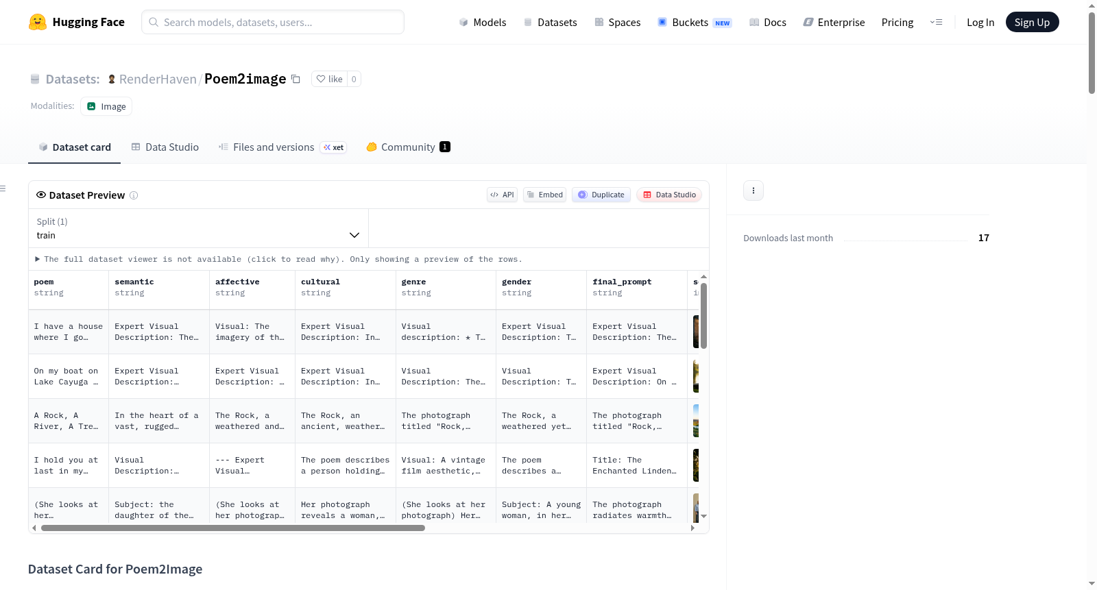Click the navigation overflow menu icon
This screenshot has height=590, width=1097.
click(936, 22)
